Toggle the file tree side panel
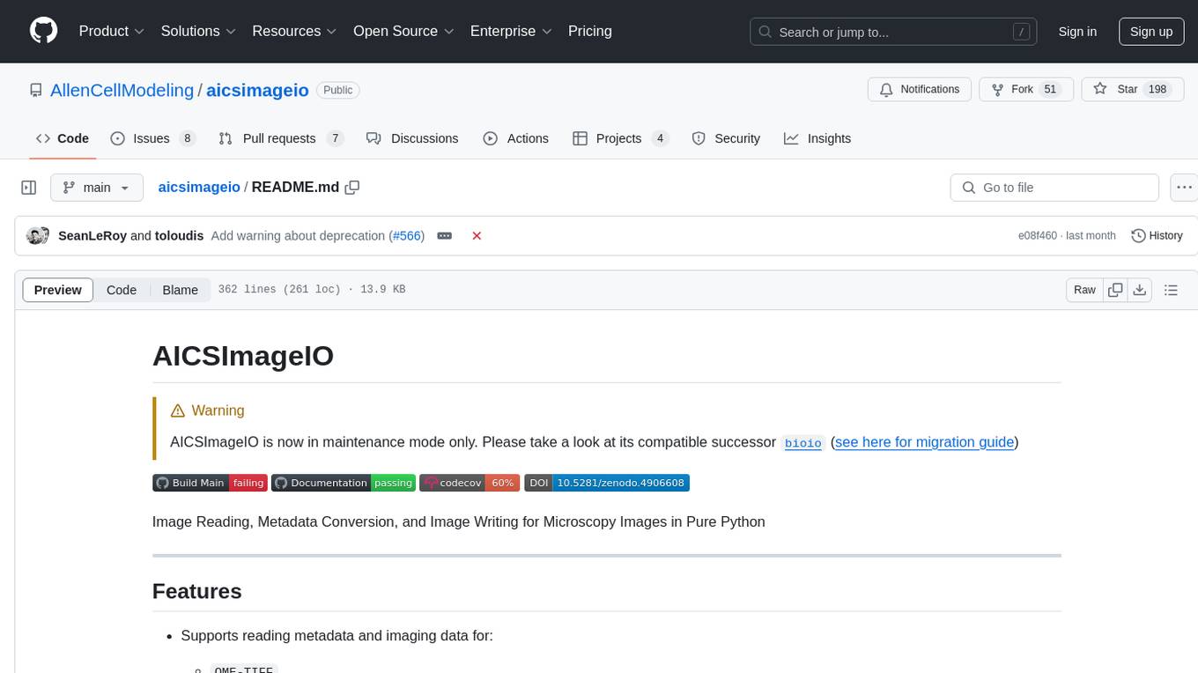Viewport: 1198px width, 673px height. pos(29,188)
